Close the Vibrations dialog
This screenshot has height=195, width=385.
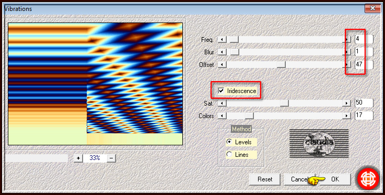tap(372, 8)
